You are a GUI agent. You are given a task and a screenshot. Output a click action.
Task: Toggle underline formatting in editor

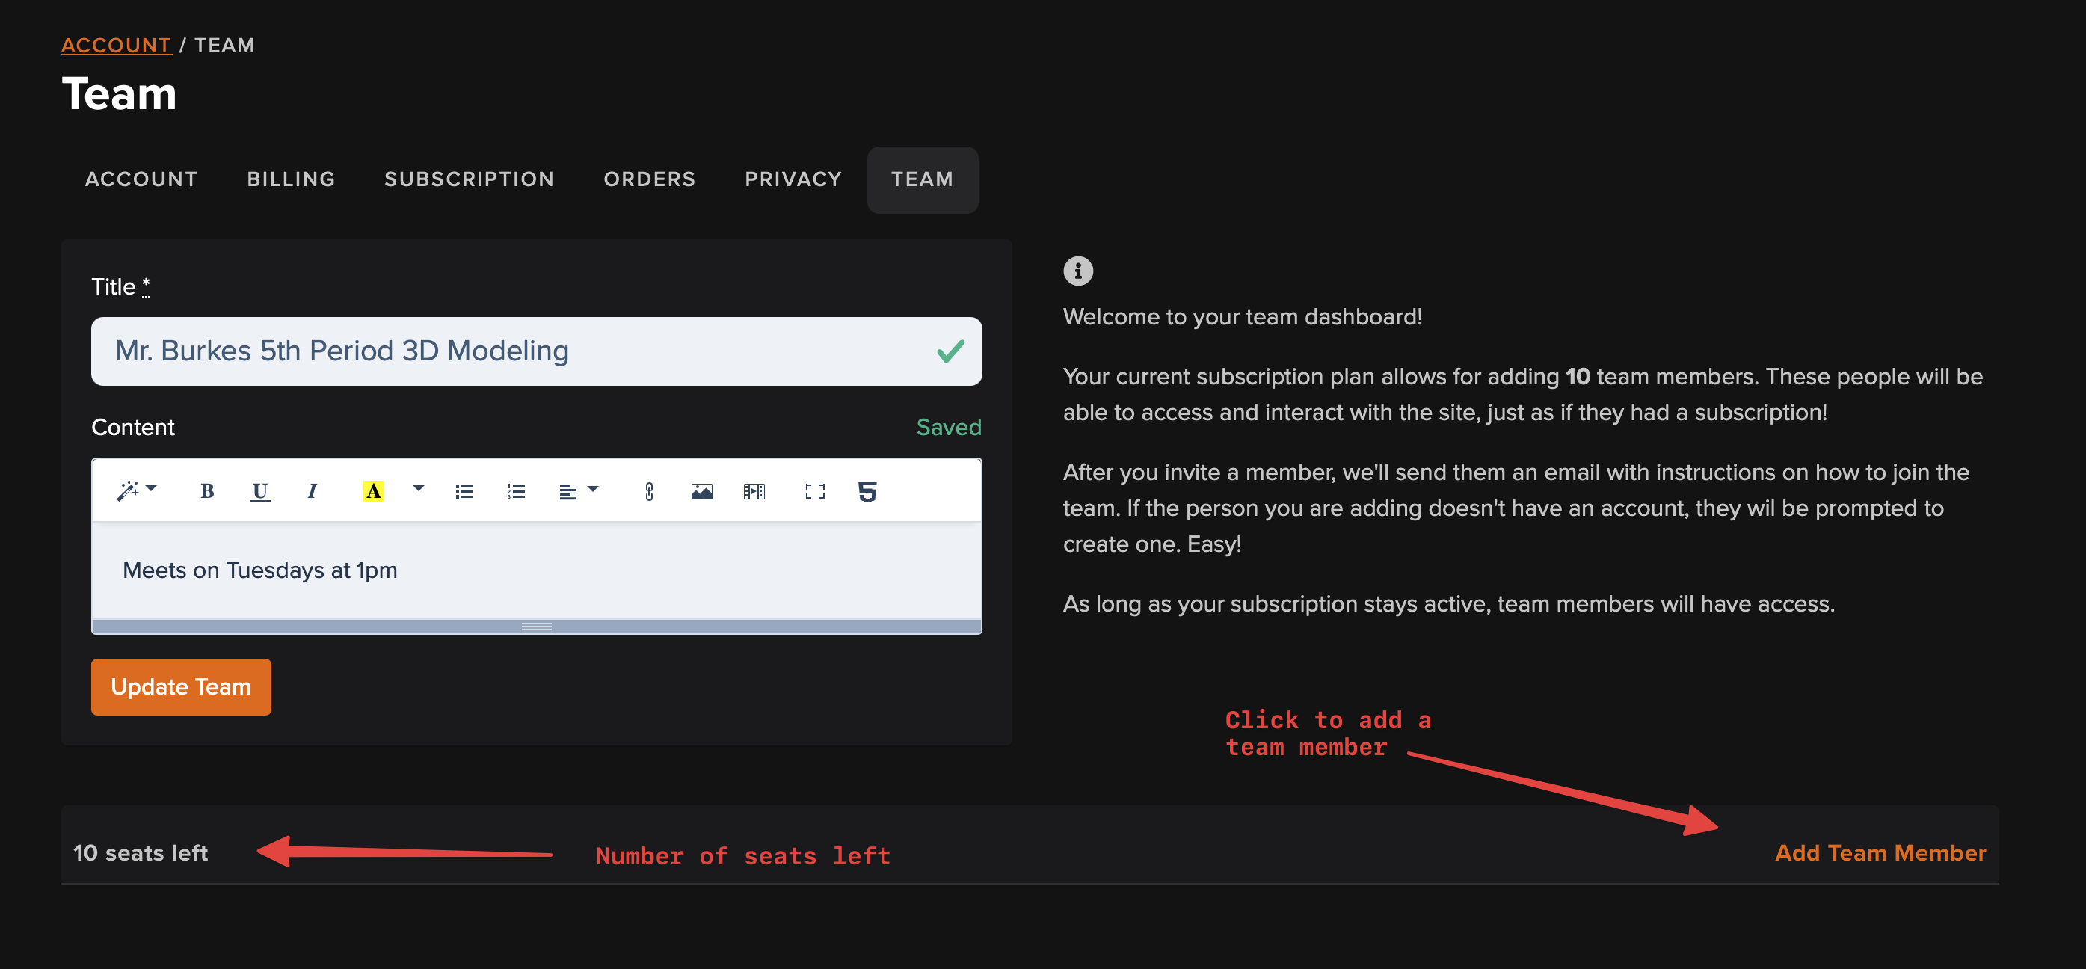click(259, 490)
